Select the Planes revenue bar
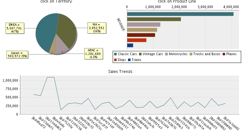The height and width of the screenshot is (132, 246). (141, 35)
